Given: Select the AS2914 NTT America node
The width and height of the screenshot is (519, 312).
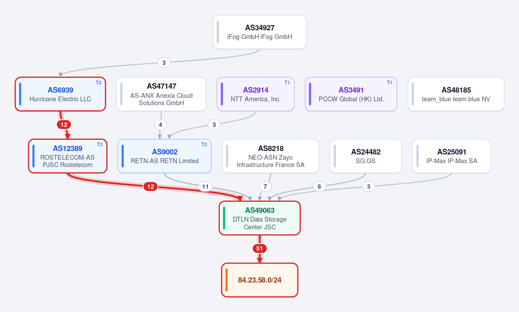Looking at the screenshot, I should pyautogui.click(x=255, y=94).
